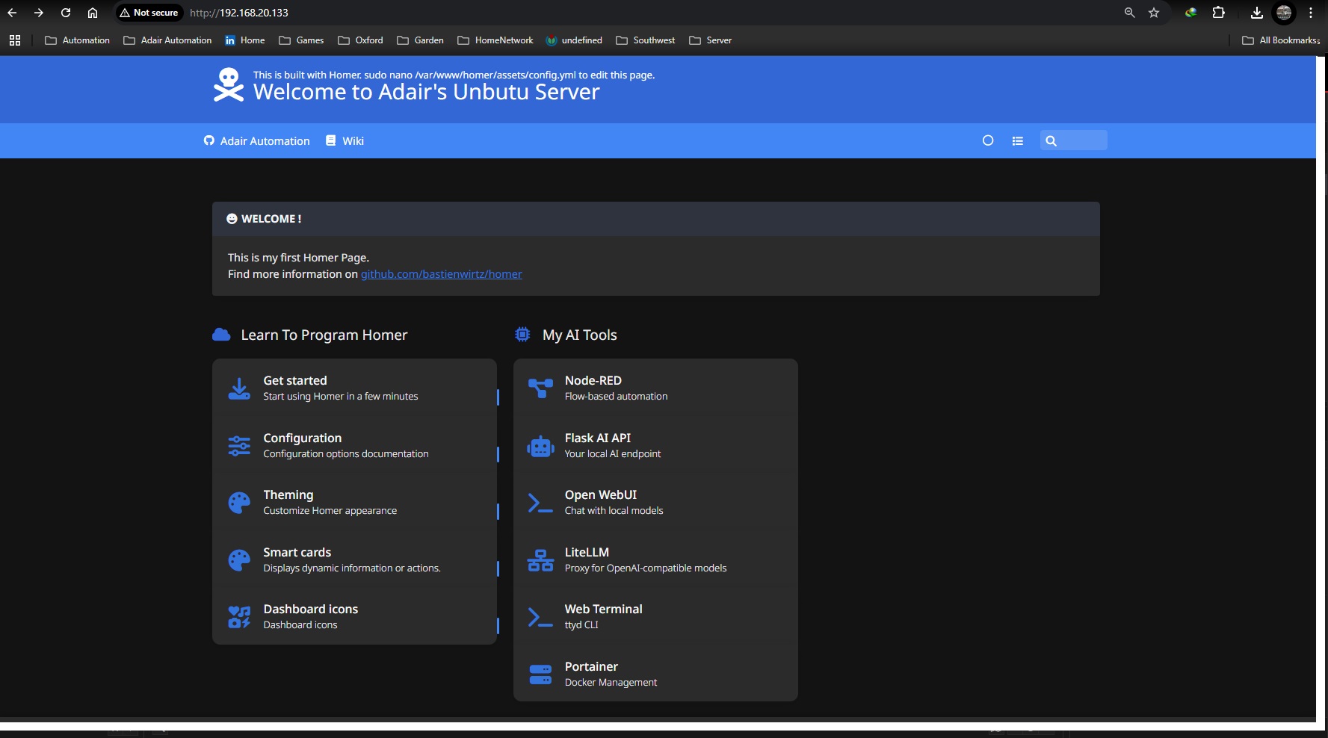Viewport: 1328px width, 738px height.
Task: Toggle the list layout view button
Action: 1018,140
